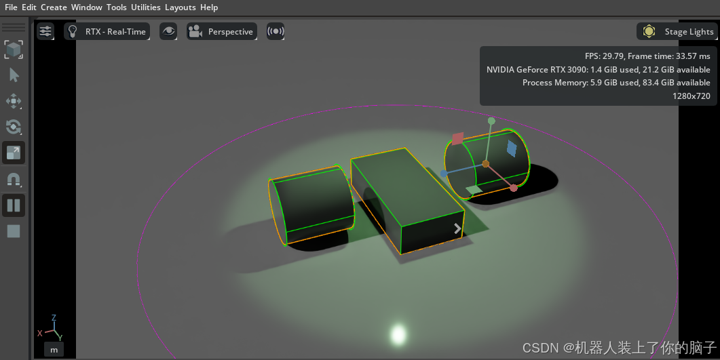The image size is (720, 360).
Task: Grab the blue axis gizmo handle end
Action: tap(444, 174)
